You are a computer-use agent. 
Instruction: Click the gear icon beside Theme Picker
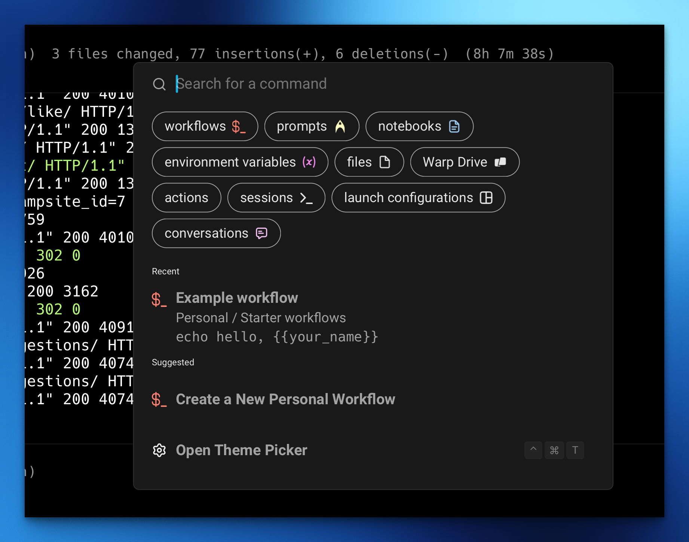(x=159, y=450)
